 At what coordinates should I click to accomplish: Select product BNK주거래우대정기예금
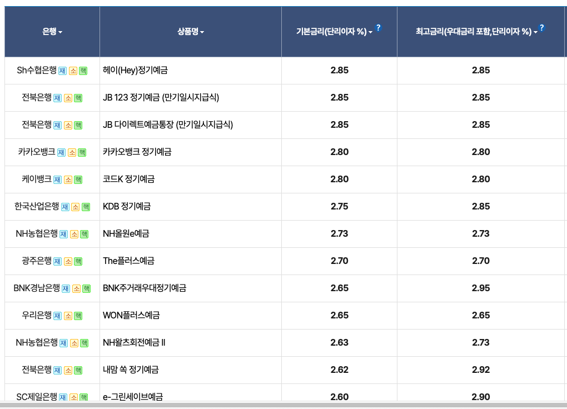[x=145, y=288]
